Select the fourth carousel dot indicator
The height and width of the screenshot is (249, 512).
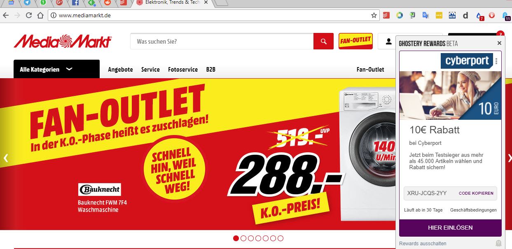click(258, 238)
